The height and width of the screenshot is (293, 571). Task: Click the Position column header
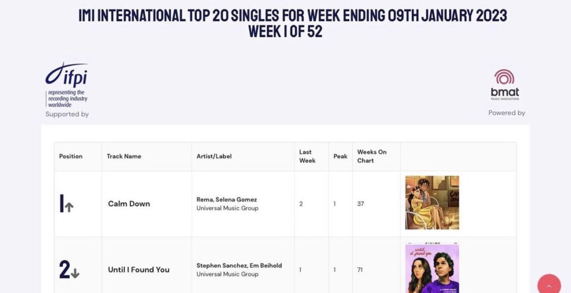pos(71,156)
